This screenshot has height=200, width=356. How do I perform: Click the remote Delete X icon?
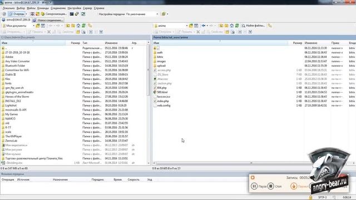click(198, 32)
